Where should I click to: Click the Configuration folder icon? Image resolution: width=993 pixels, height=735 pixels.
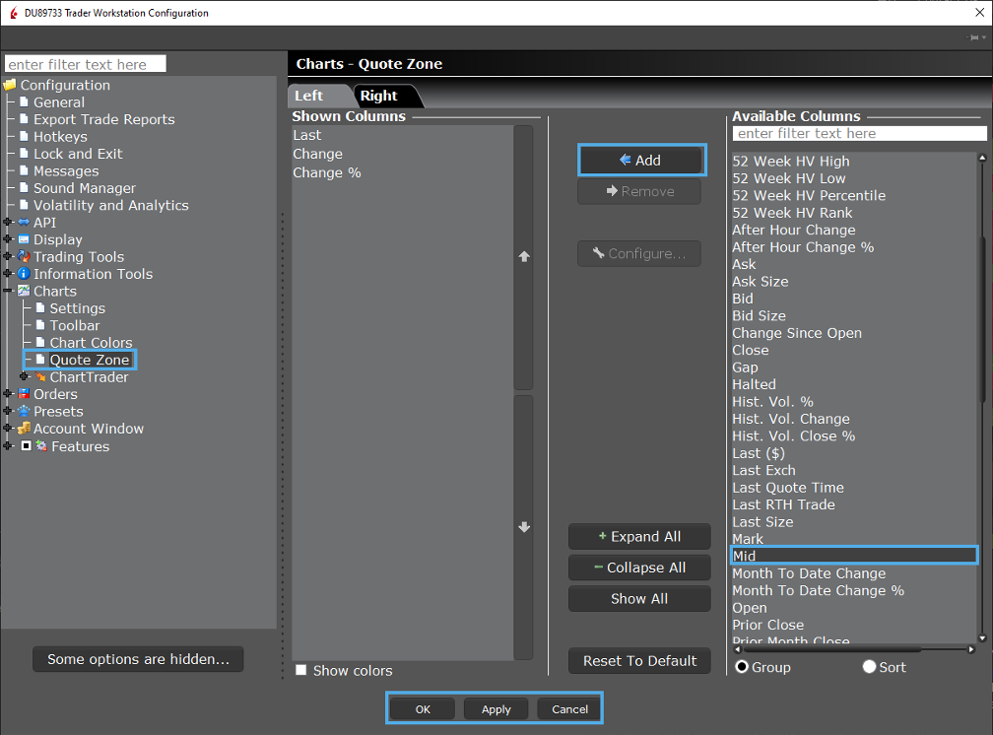pos(10,85)
